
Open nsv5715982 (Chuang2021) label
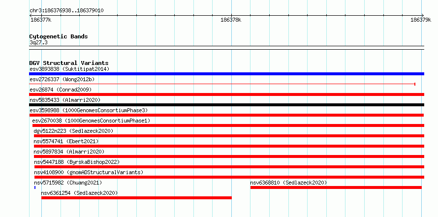pyautogui.click(x=68, y=183)
